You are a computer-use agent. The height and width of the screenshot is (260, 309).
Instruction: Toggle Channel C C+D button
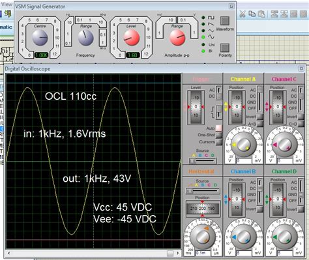(x=301, y=124)
